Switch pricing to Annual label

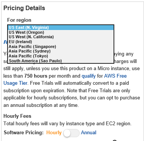[89, 132]
